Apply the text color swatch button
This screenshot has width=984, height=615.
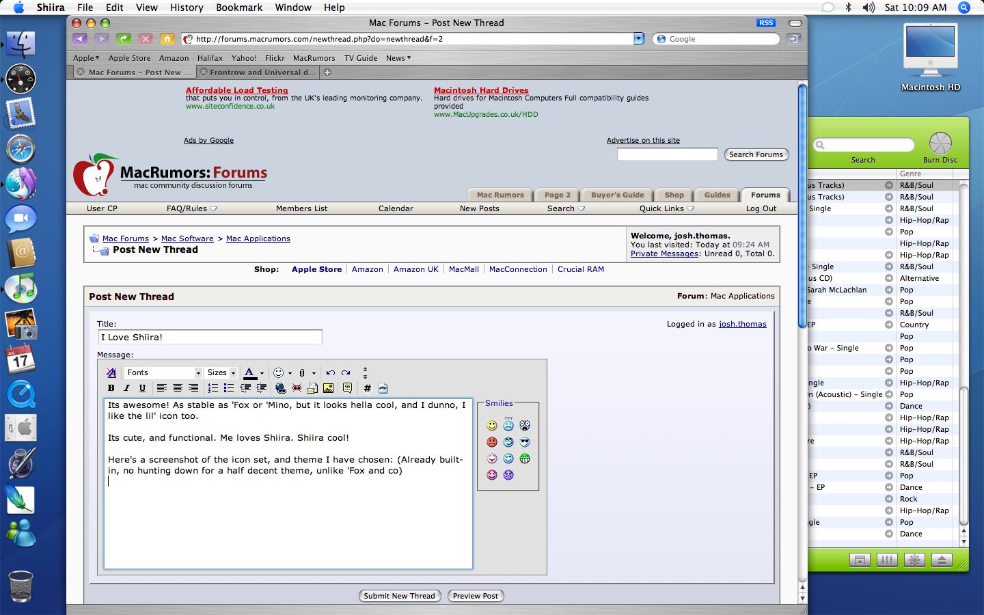pos(250,373)
